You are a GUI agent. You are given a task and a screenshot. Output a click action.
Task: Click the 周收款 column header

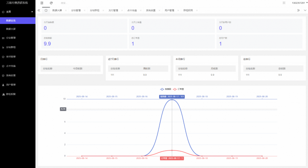(147, 68)
